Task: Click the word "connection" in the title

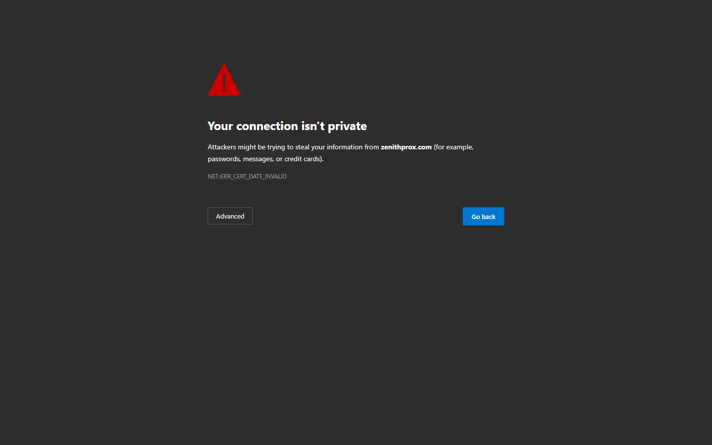Action: 267,126
